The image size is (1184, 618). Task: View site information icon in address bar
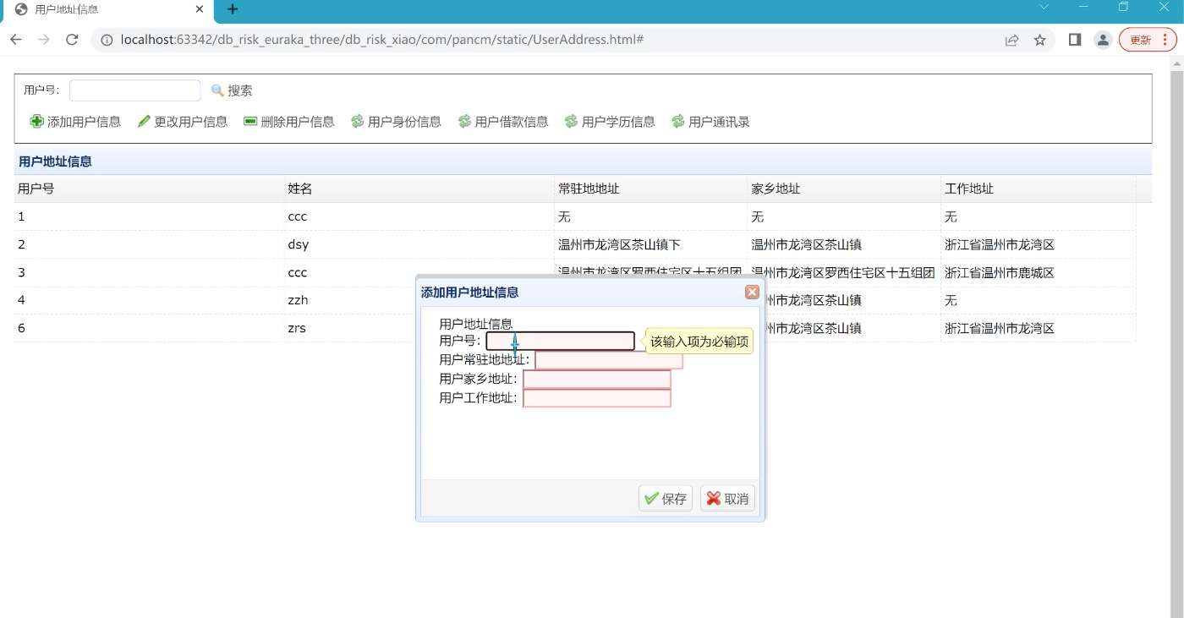click(x=107, y=40)
